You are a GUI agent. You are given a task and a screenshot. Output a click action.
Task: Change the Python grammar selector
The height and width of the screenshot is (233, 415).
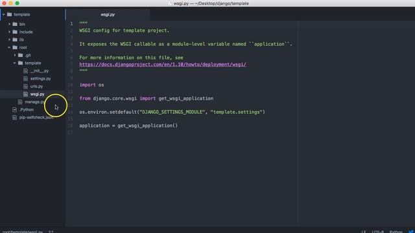click(x=396, y=232)
